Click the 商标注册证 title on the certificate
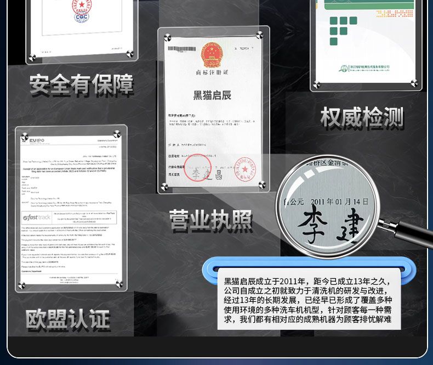This screenshot has width=433, height=365. pyautogui.click(x=212, y=72)
